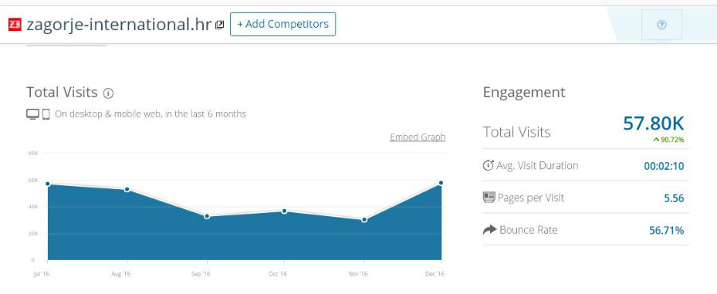The image size is (717, 294).
Task: Select the Dec '16 data point
Action: click(x=441, y=183)
